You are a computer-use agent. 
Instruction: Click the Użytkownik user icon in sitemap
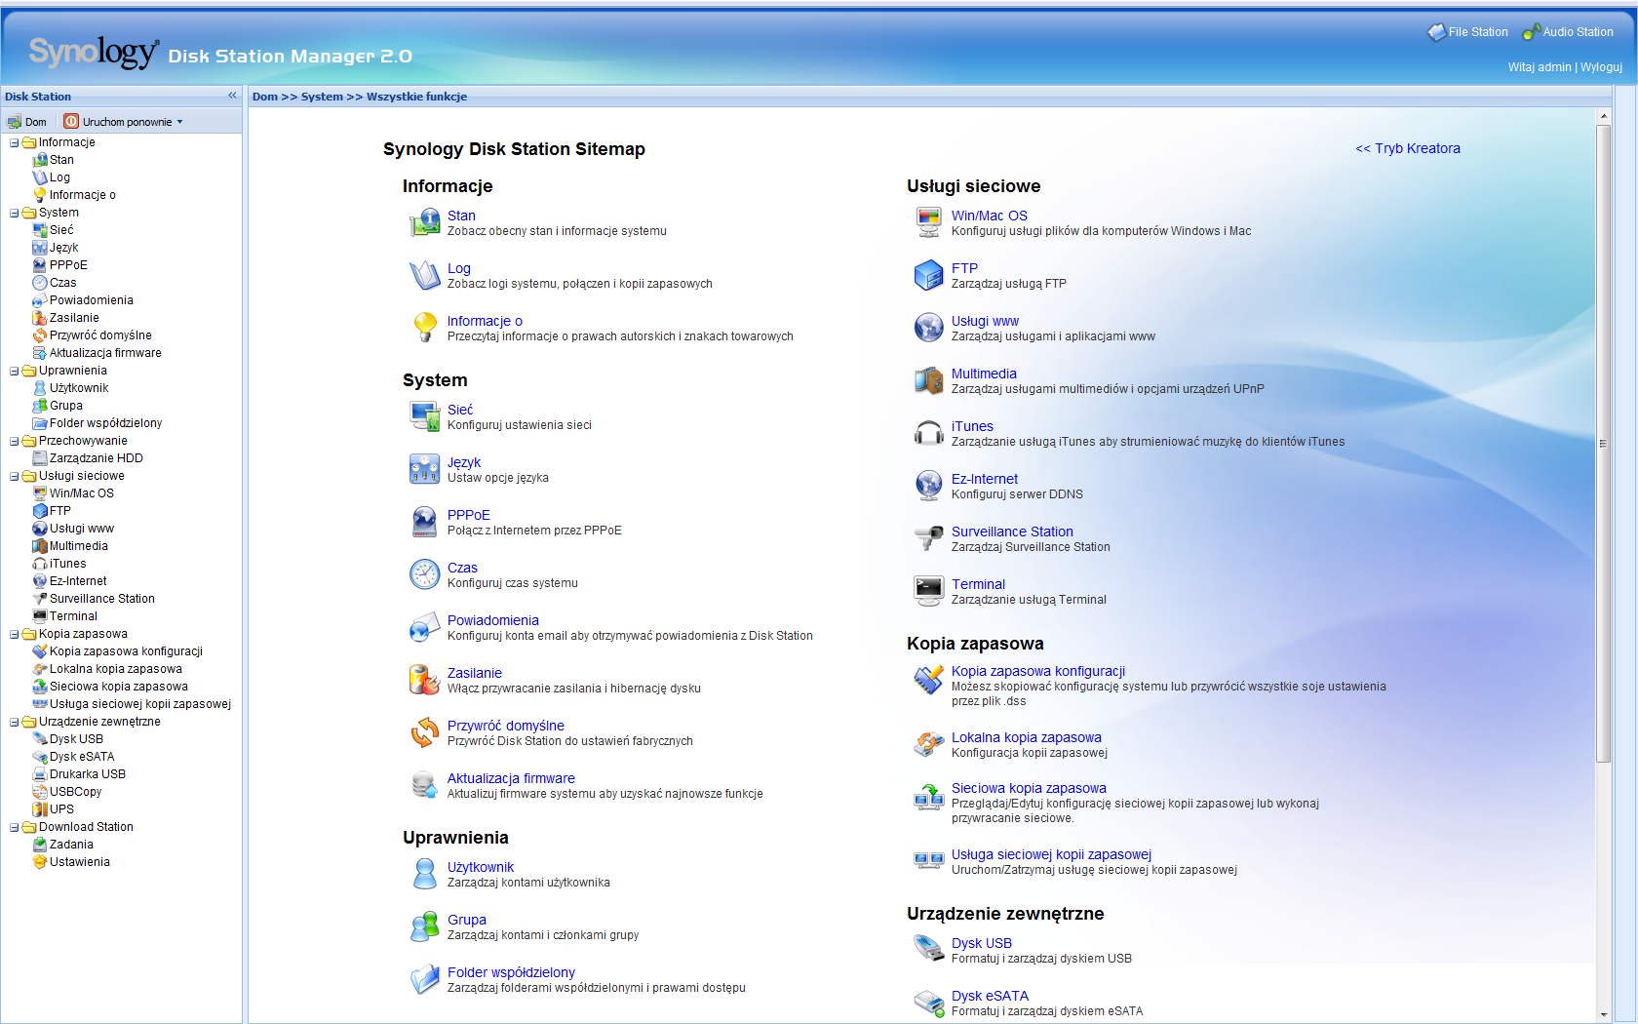(x=424, y=874)
